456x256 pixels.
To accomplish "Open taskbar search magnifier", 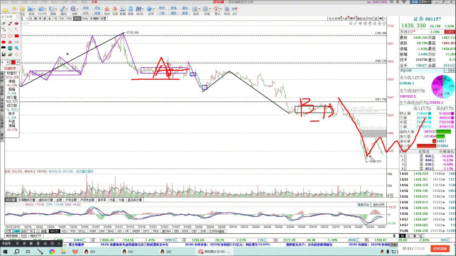I will [16, 252].
